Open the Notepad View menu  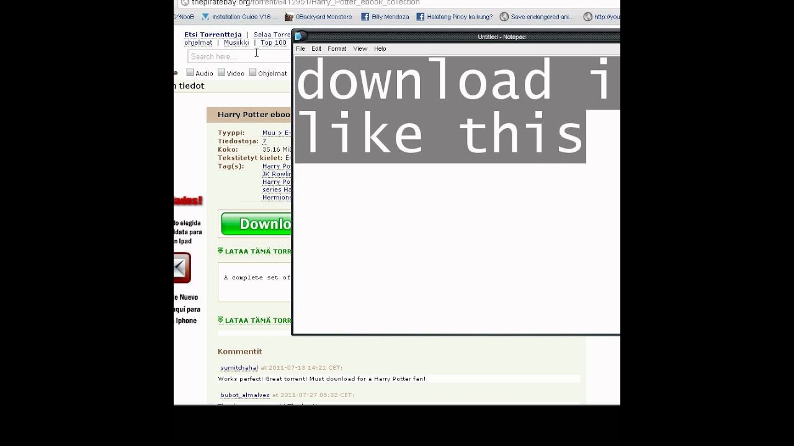click(360, 48)
